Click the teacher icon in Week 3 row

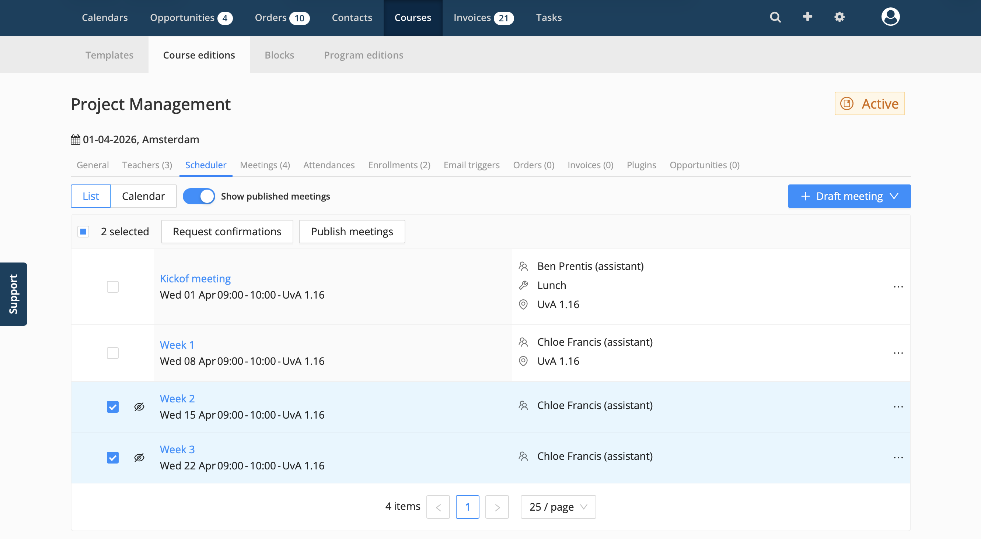pos(523,456)
